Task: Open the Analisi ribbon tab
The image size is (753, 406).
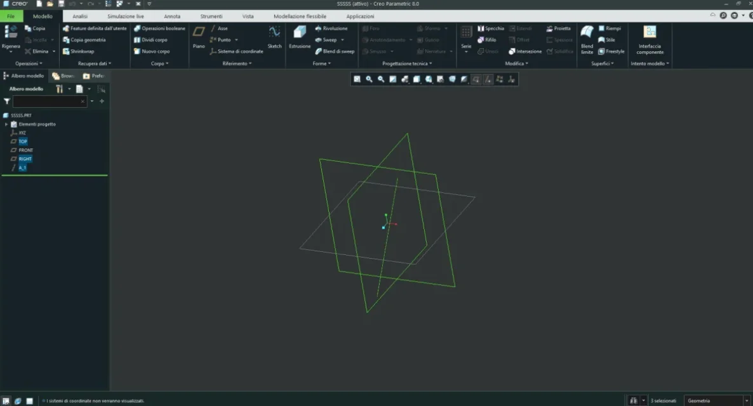Action: 80,16
